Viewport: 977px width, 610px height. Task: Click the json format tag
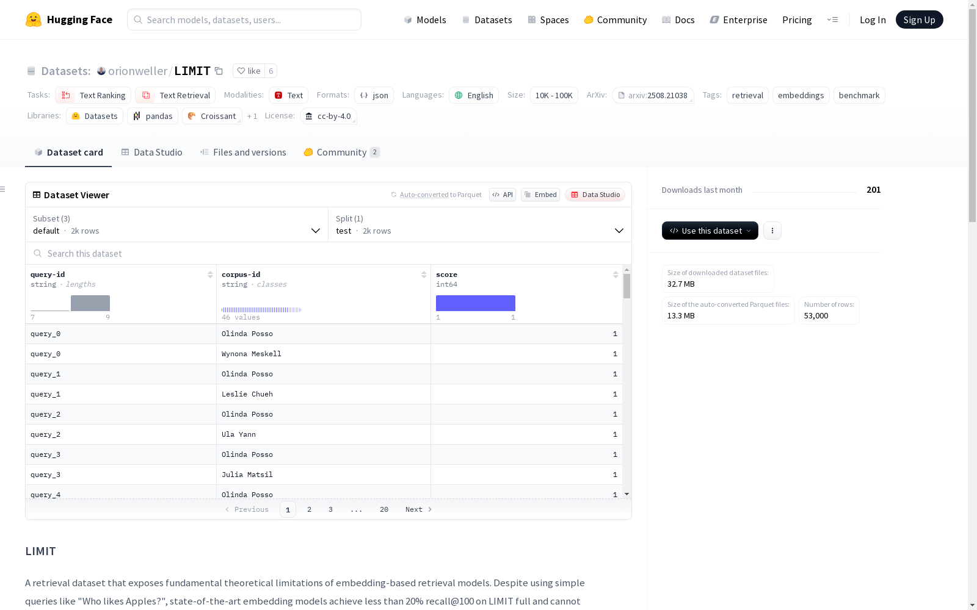point(374,95)
